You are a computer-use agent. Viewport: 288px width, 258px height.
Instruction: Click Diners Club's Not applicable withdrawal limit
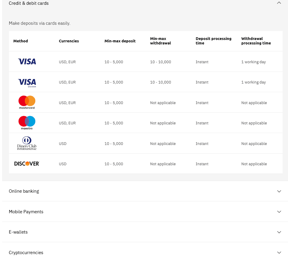tap(163, 144)
